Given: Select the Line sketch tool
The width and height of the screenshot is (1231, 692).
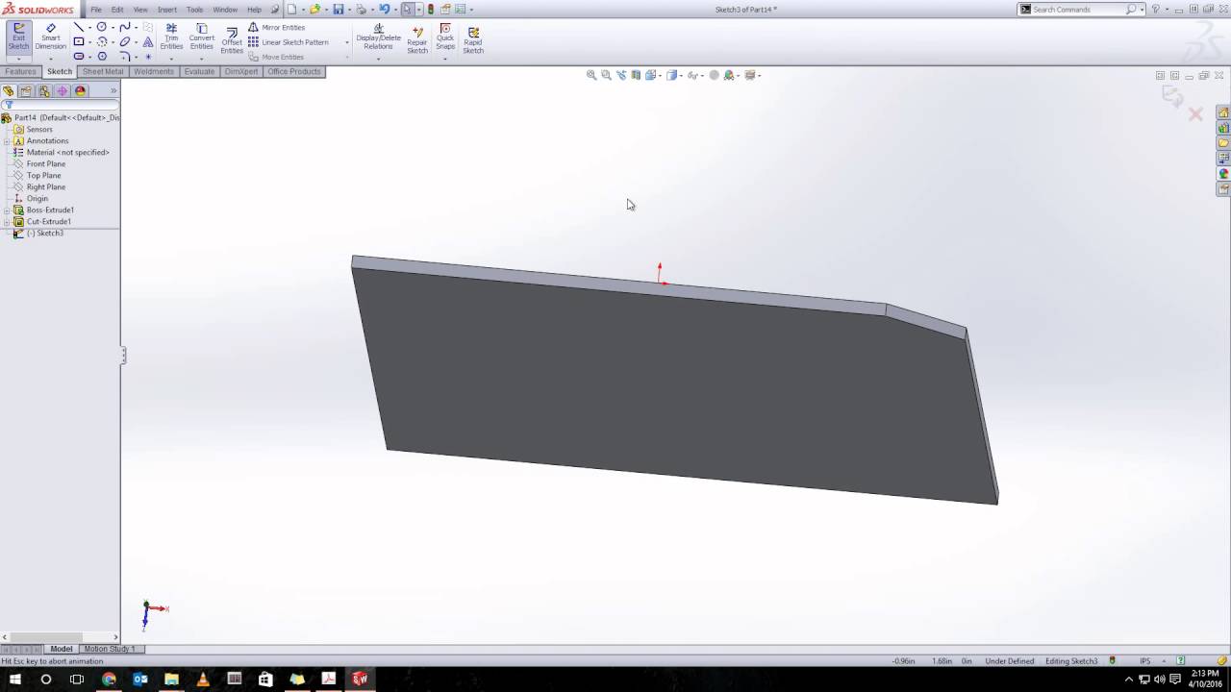Looking at the screenshot, I should click(x=79, y=27).
